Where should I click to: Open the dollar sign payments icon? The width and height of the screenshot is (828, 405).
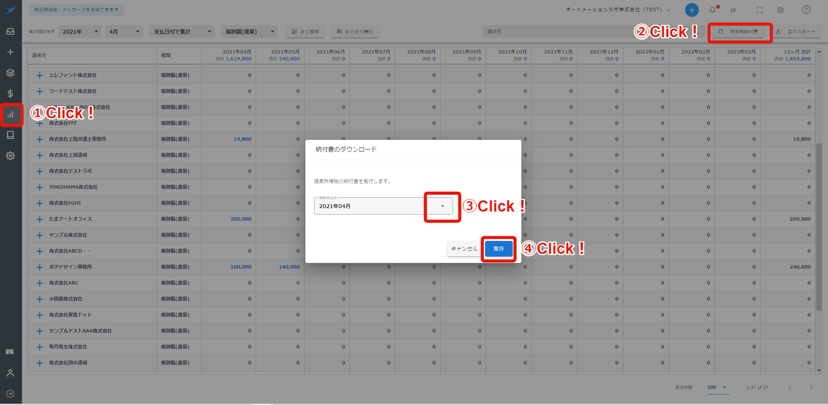[x=10, y=94]
